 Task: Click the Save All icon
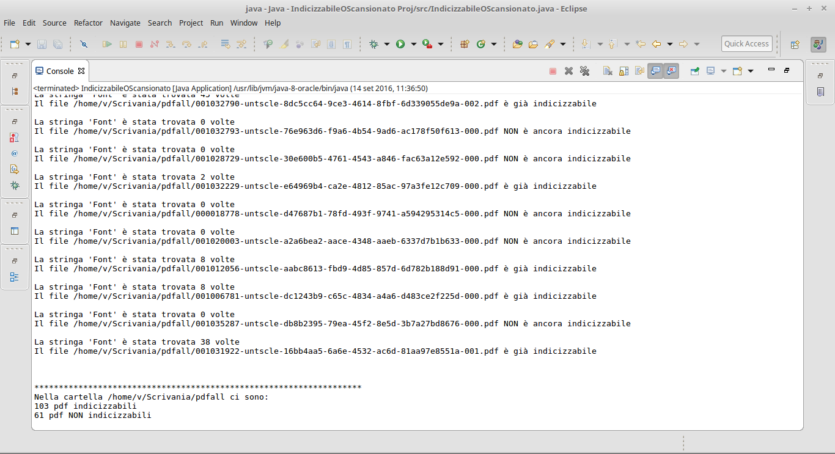pyautogui.click(x=57, y=44)
